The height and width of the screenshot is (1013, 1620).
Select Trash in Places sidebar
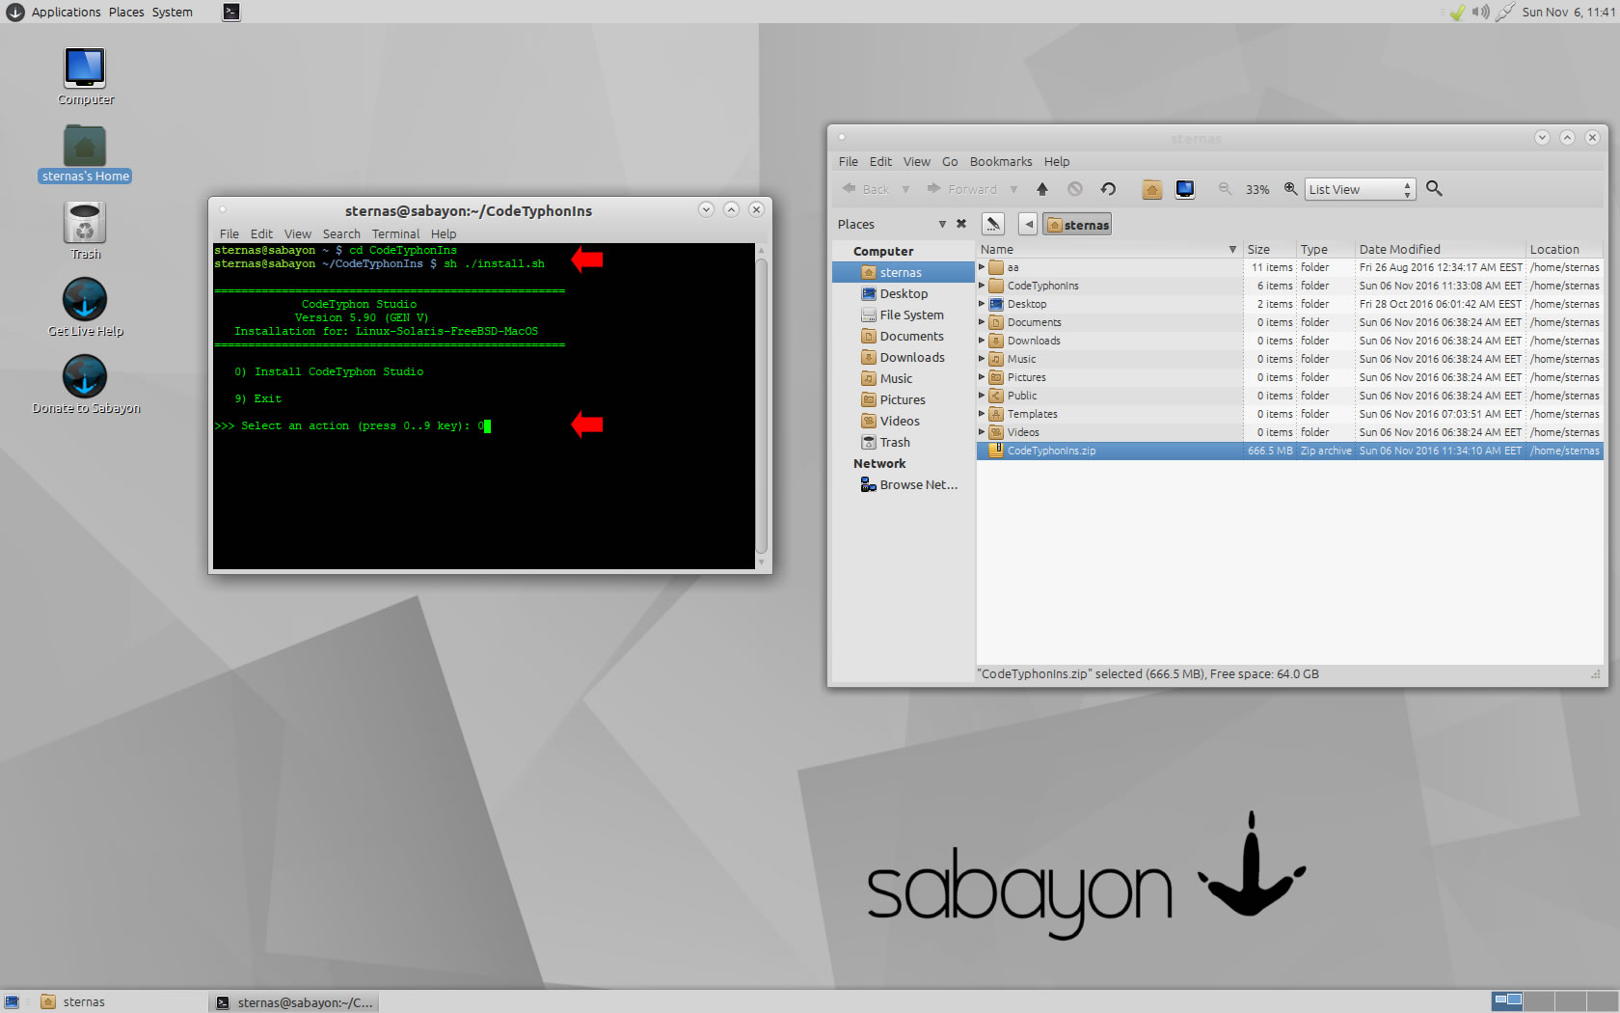[885, 442]
